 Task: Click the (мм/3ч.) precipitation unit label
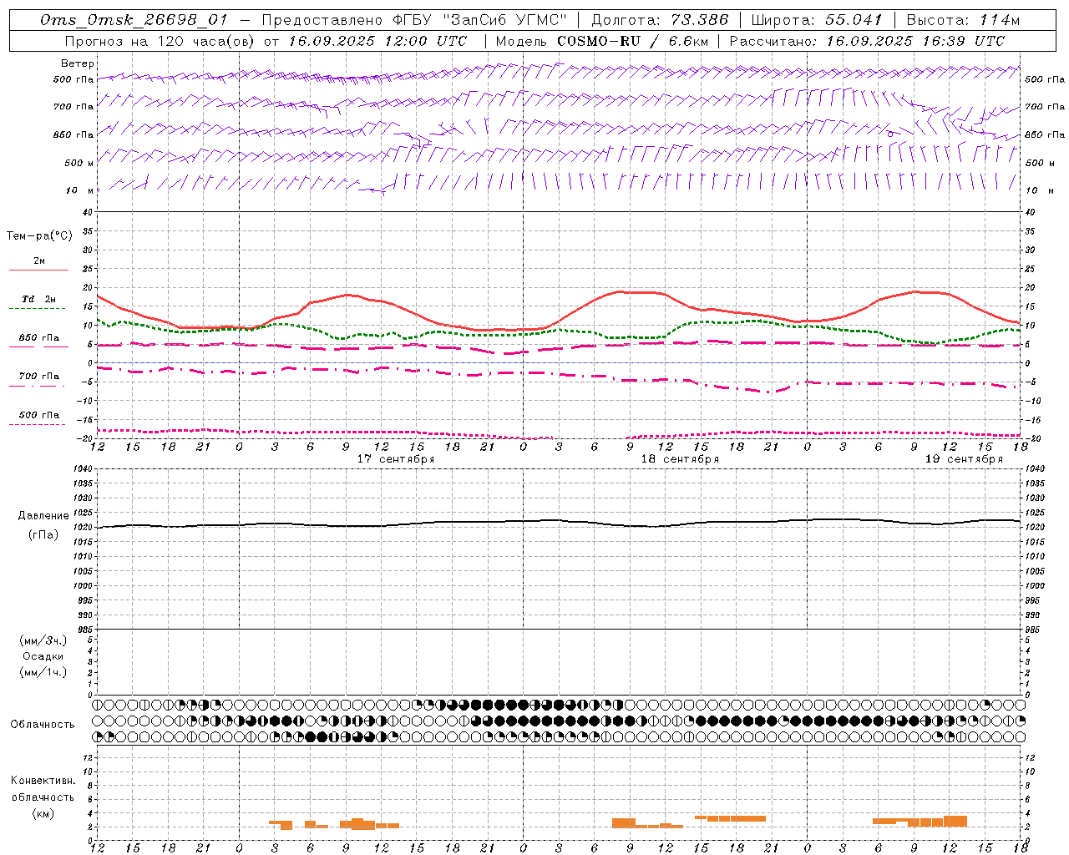click(x=43, y=640)
